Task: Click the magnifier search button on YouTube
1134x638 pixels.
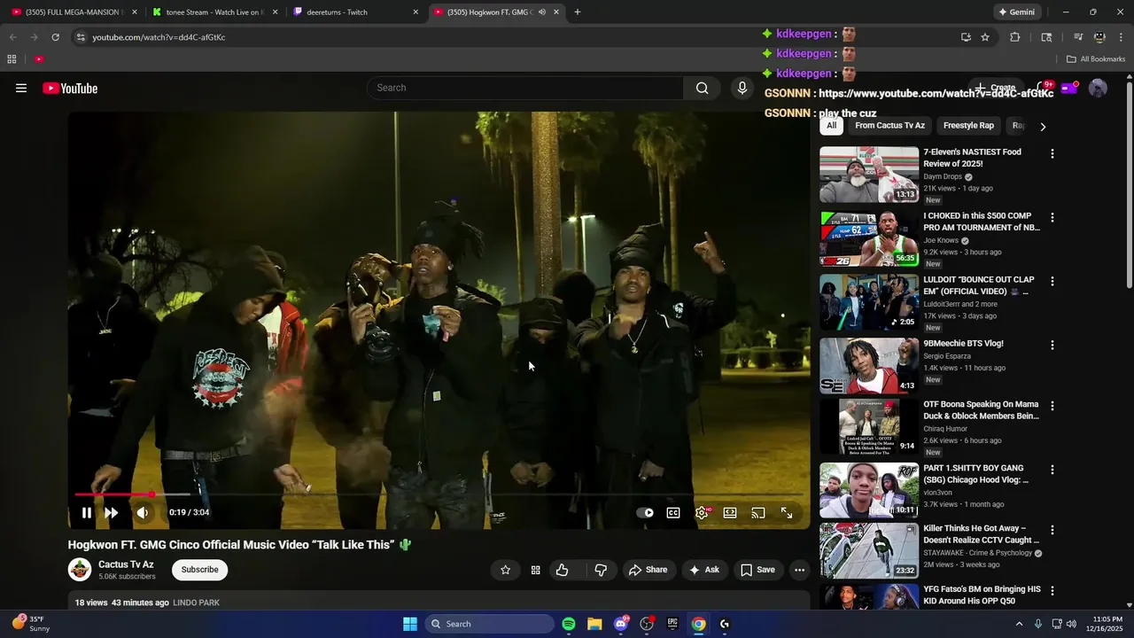Action: pos(702,88)
